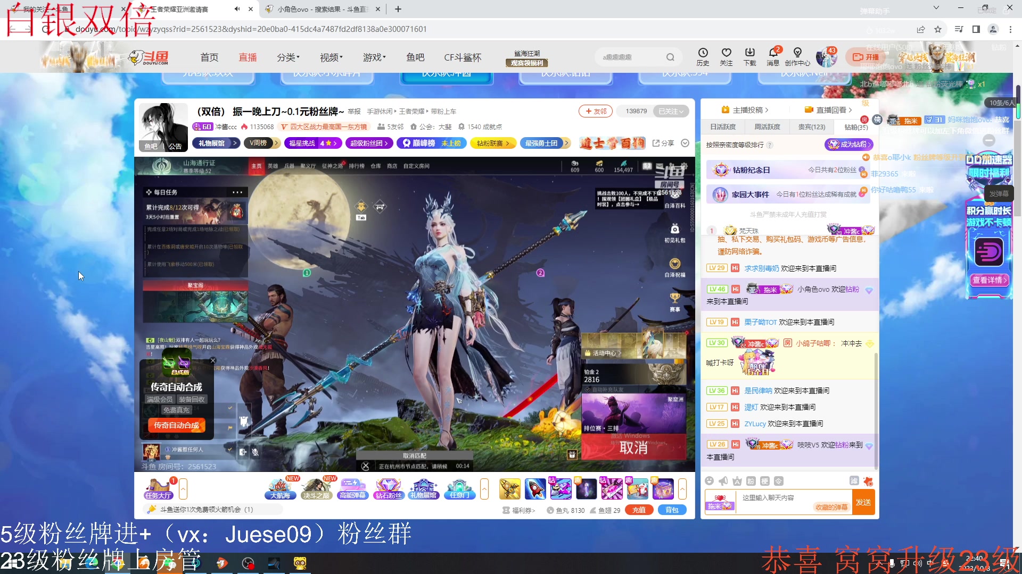
Task: Expand the 分类 category dropdown in the navbar
Action: (x=288, y=57)
